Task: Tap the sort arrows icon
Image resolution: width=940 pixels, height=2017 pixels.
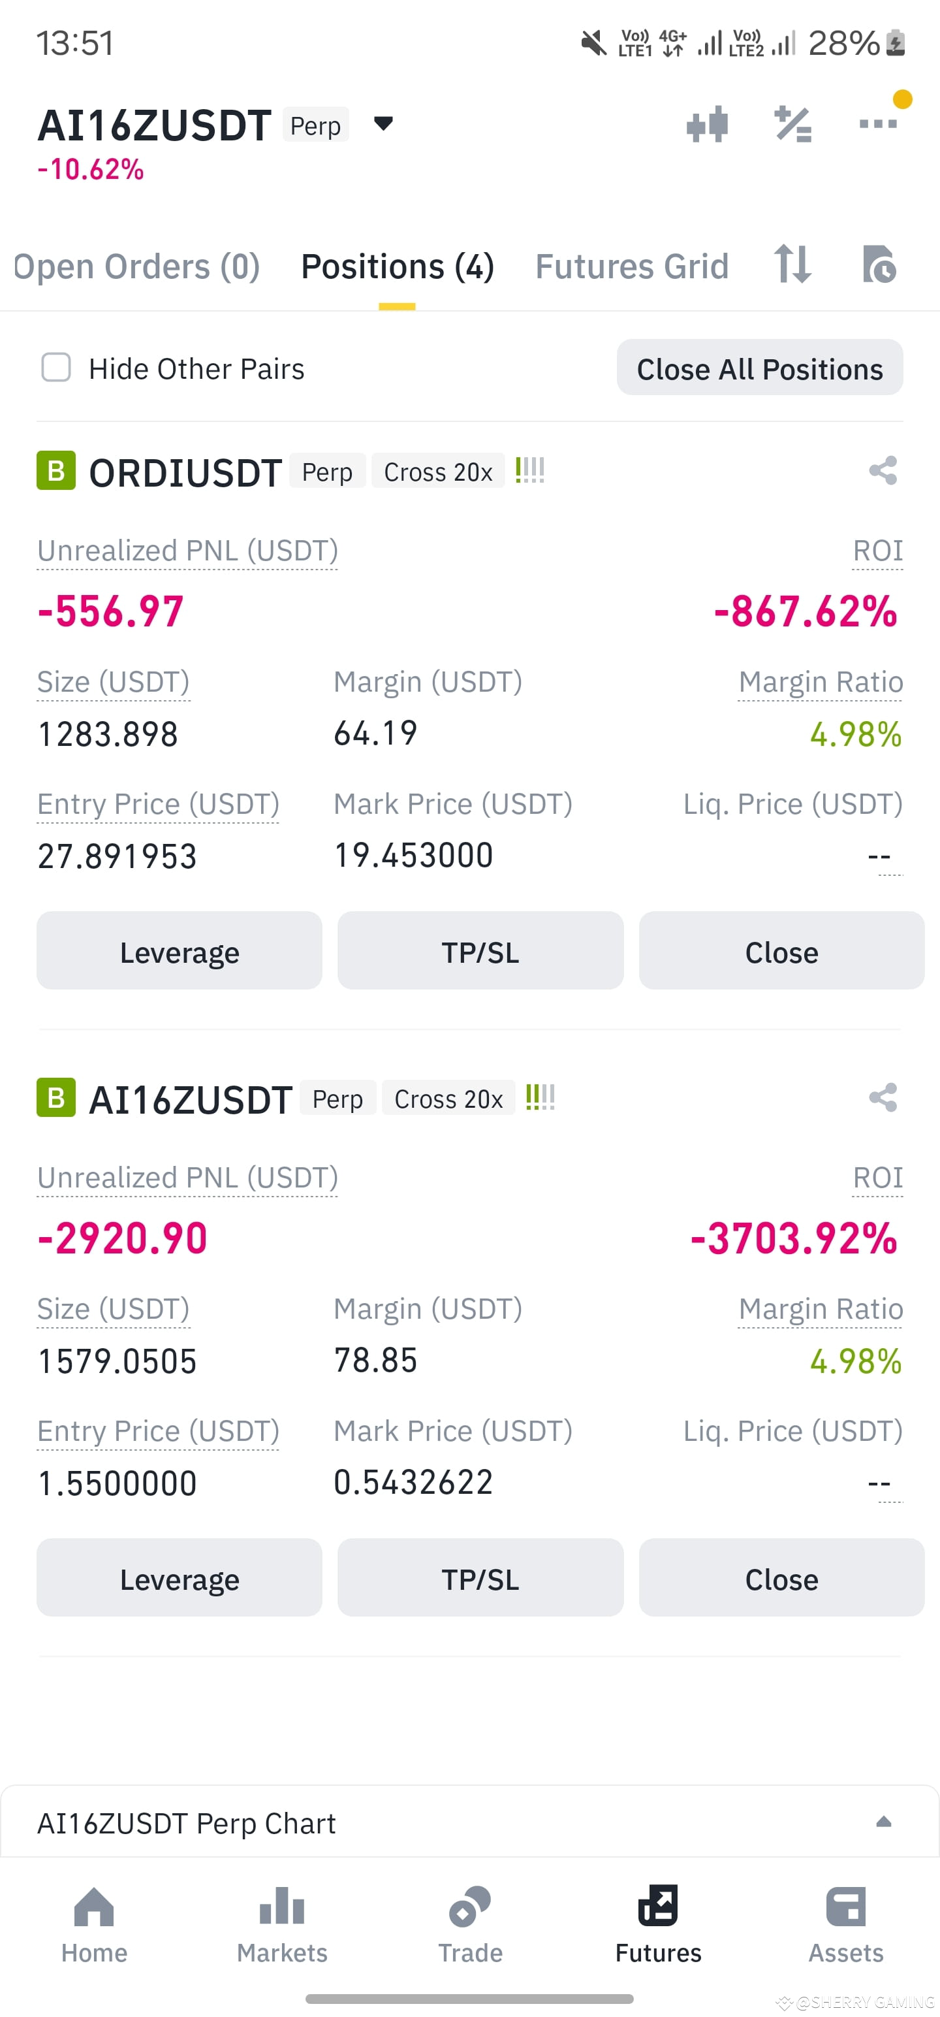Action: click(792, 264)
